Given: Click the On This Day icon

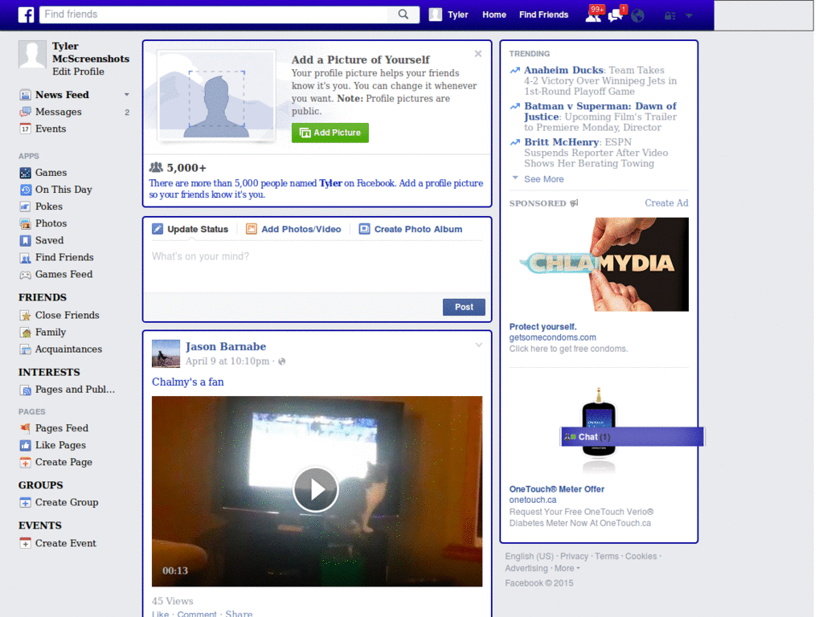Looking at the screenshot, I should 25,190.
